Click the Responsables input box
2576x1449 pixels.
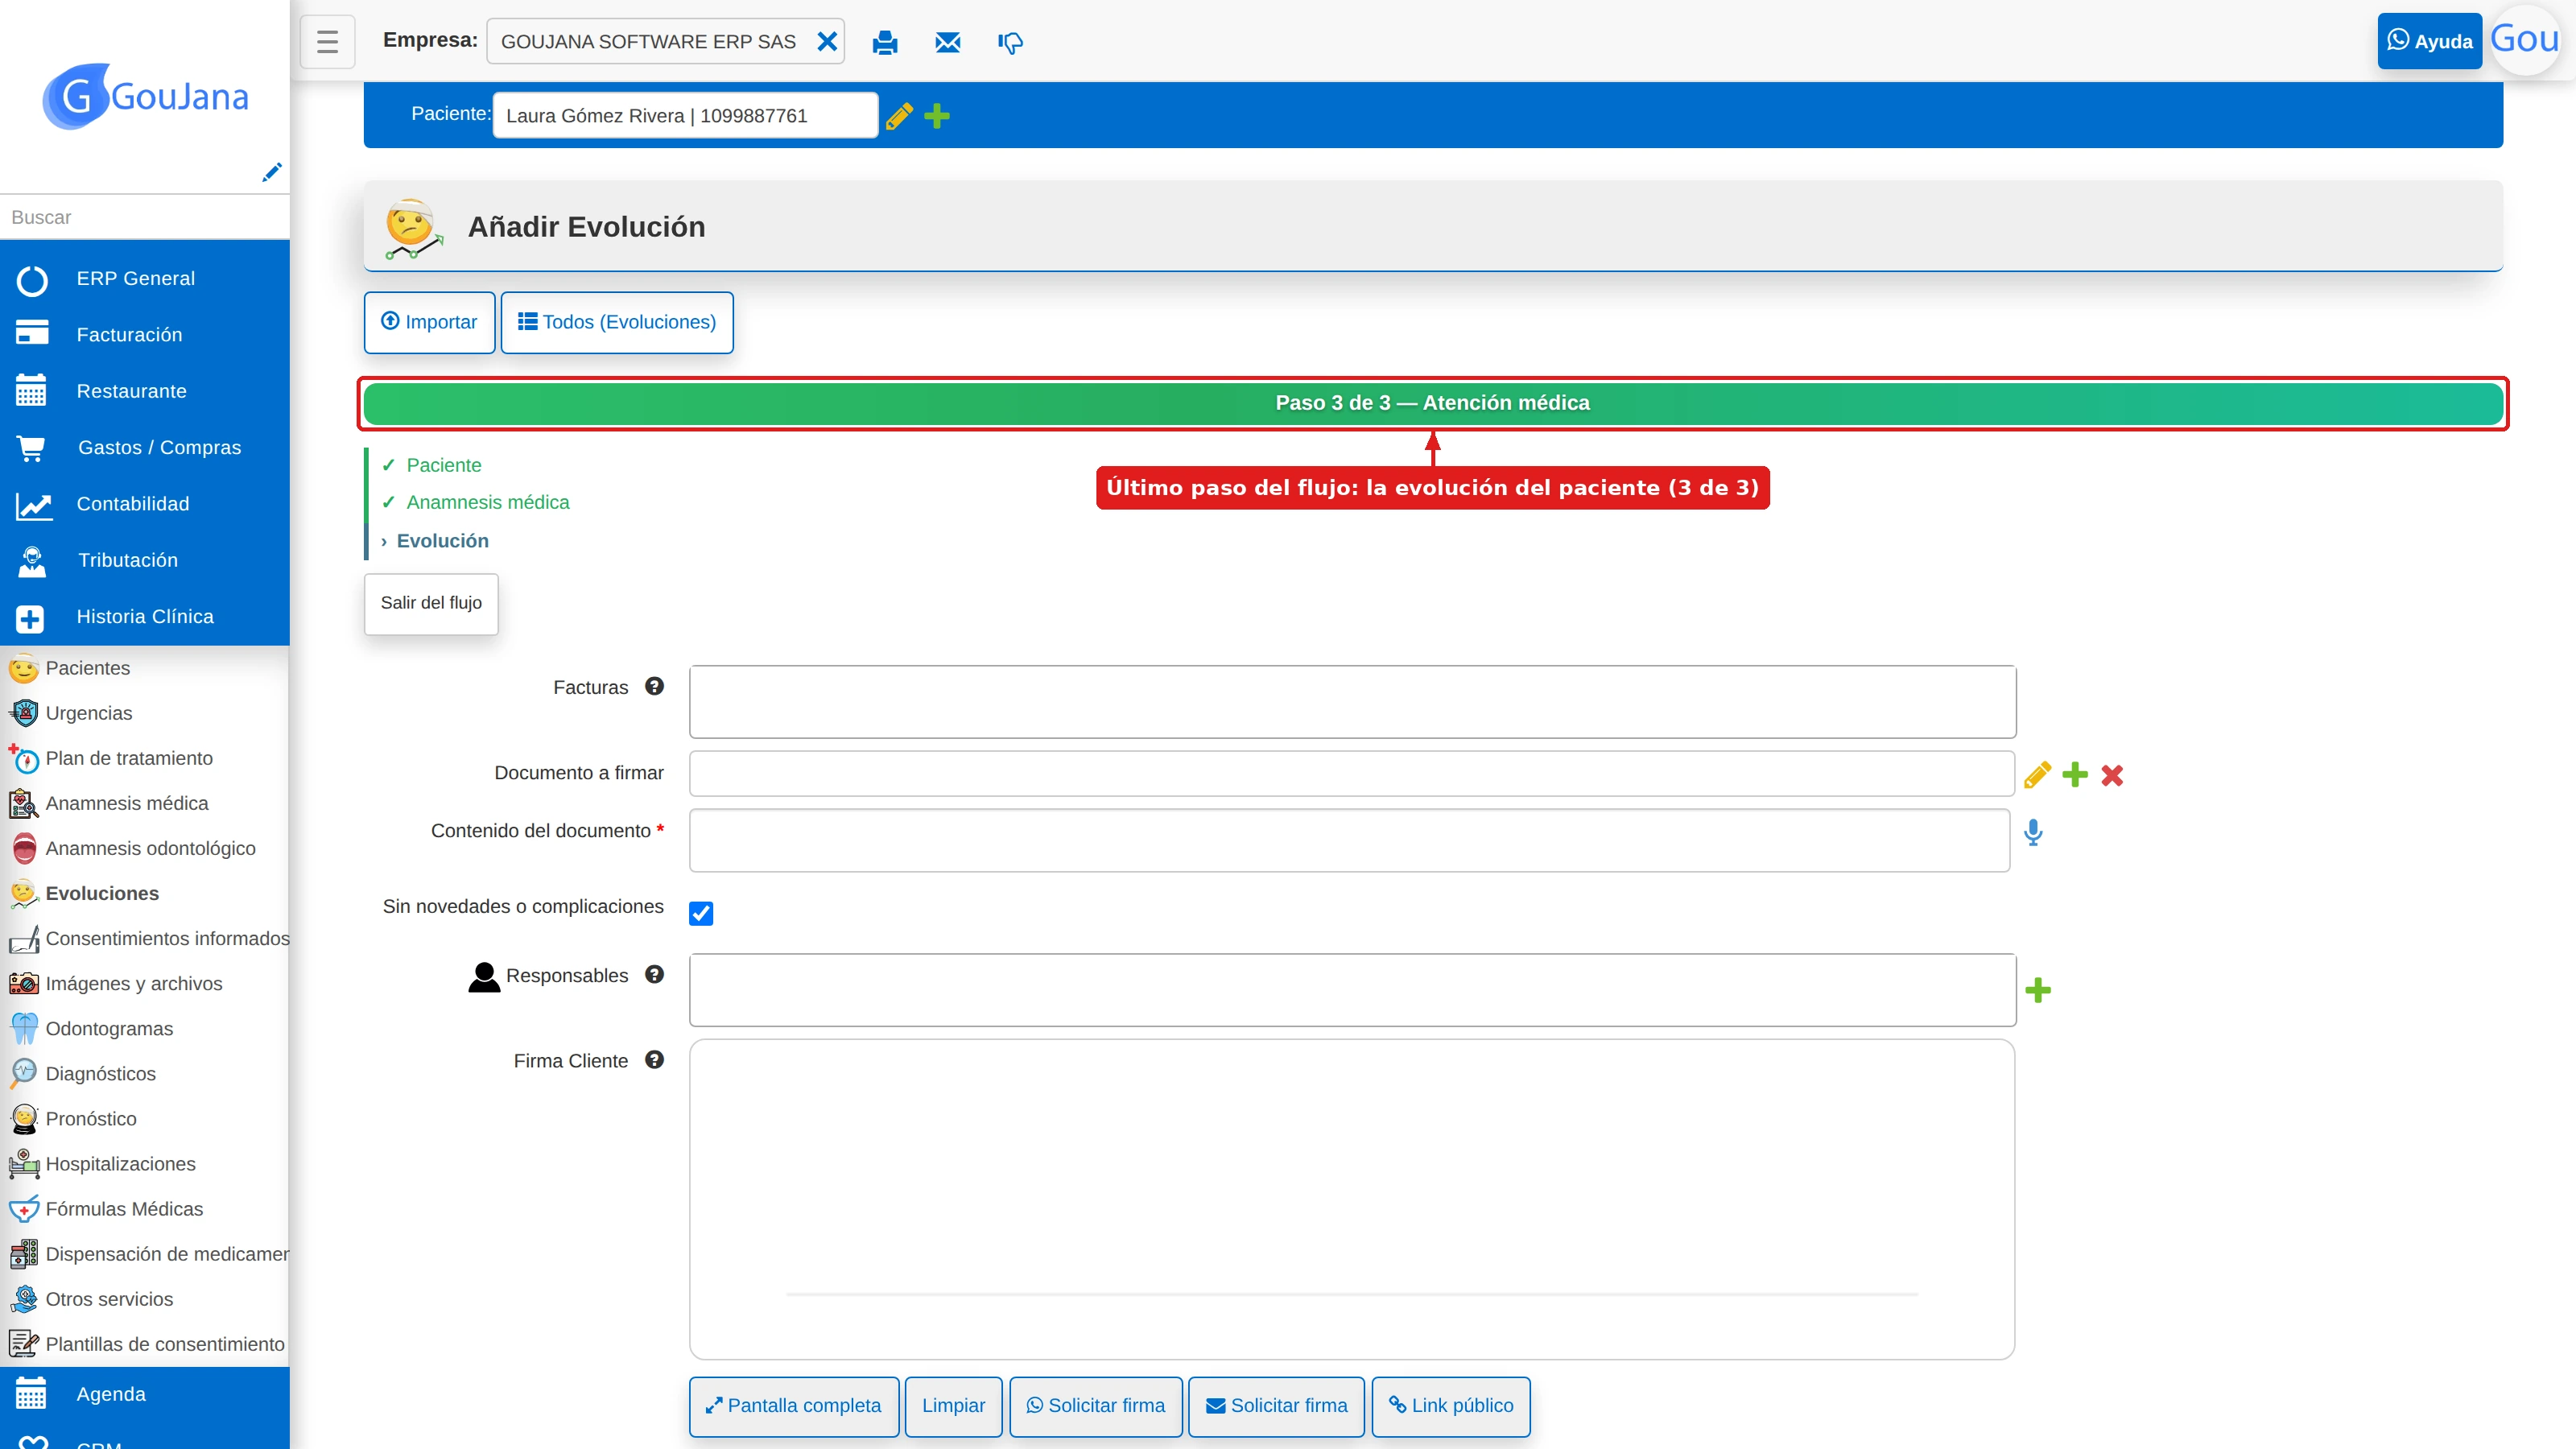tap(1352, 990)
